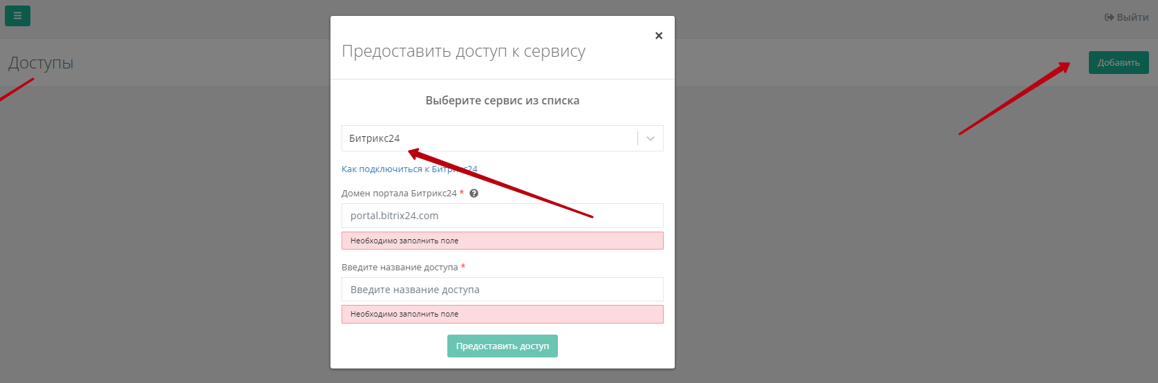This screenshot has height=383, width=1158.
Task: Click the Добавить button
Action: [x=1118, y=62]
